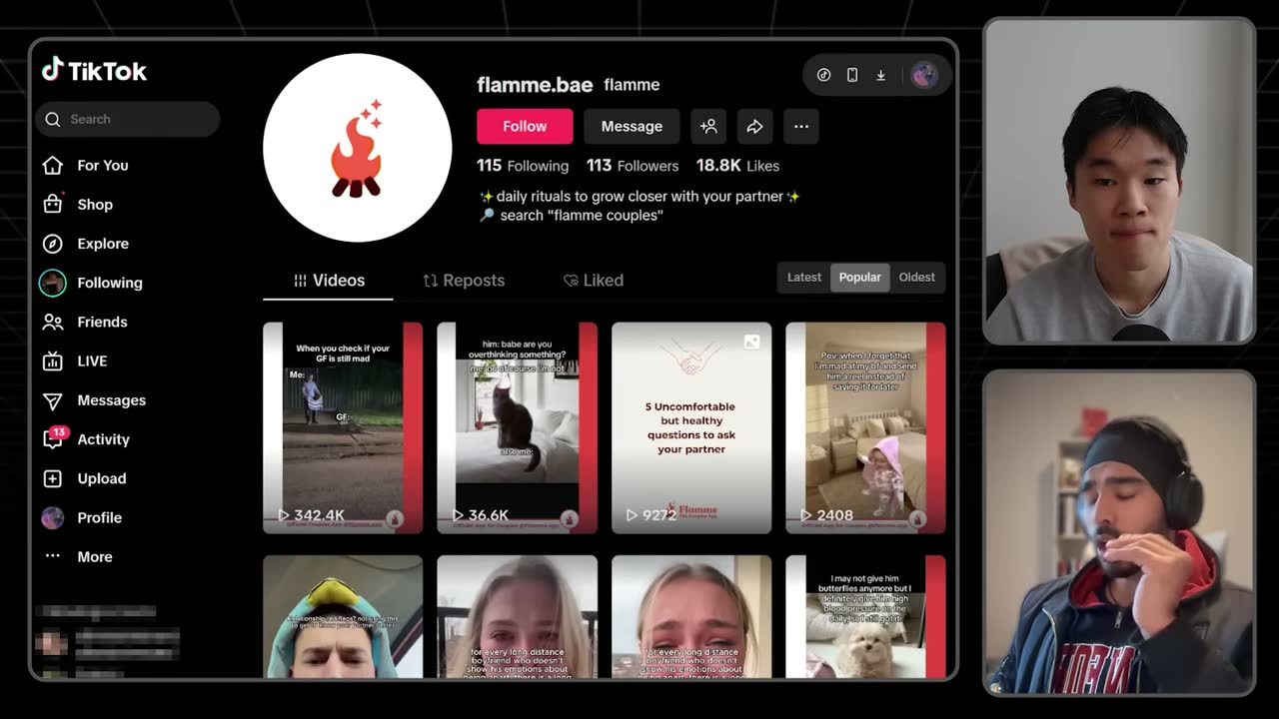Click the pink Follow button
The height and width of the screenshot is (719, 1279).
click(x=525, y=126)
